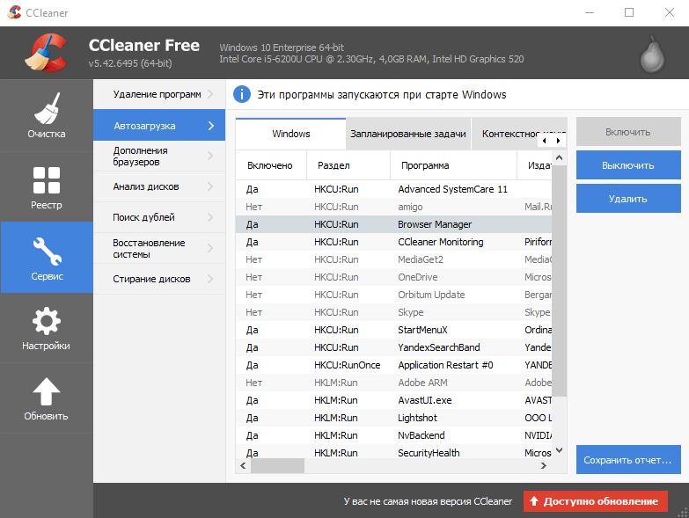Select the amigo startup entry
The width and height of the screenshot is (689, 518).
[393, 207]
